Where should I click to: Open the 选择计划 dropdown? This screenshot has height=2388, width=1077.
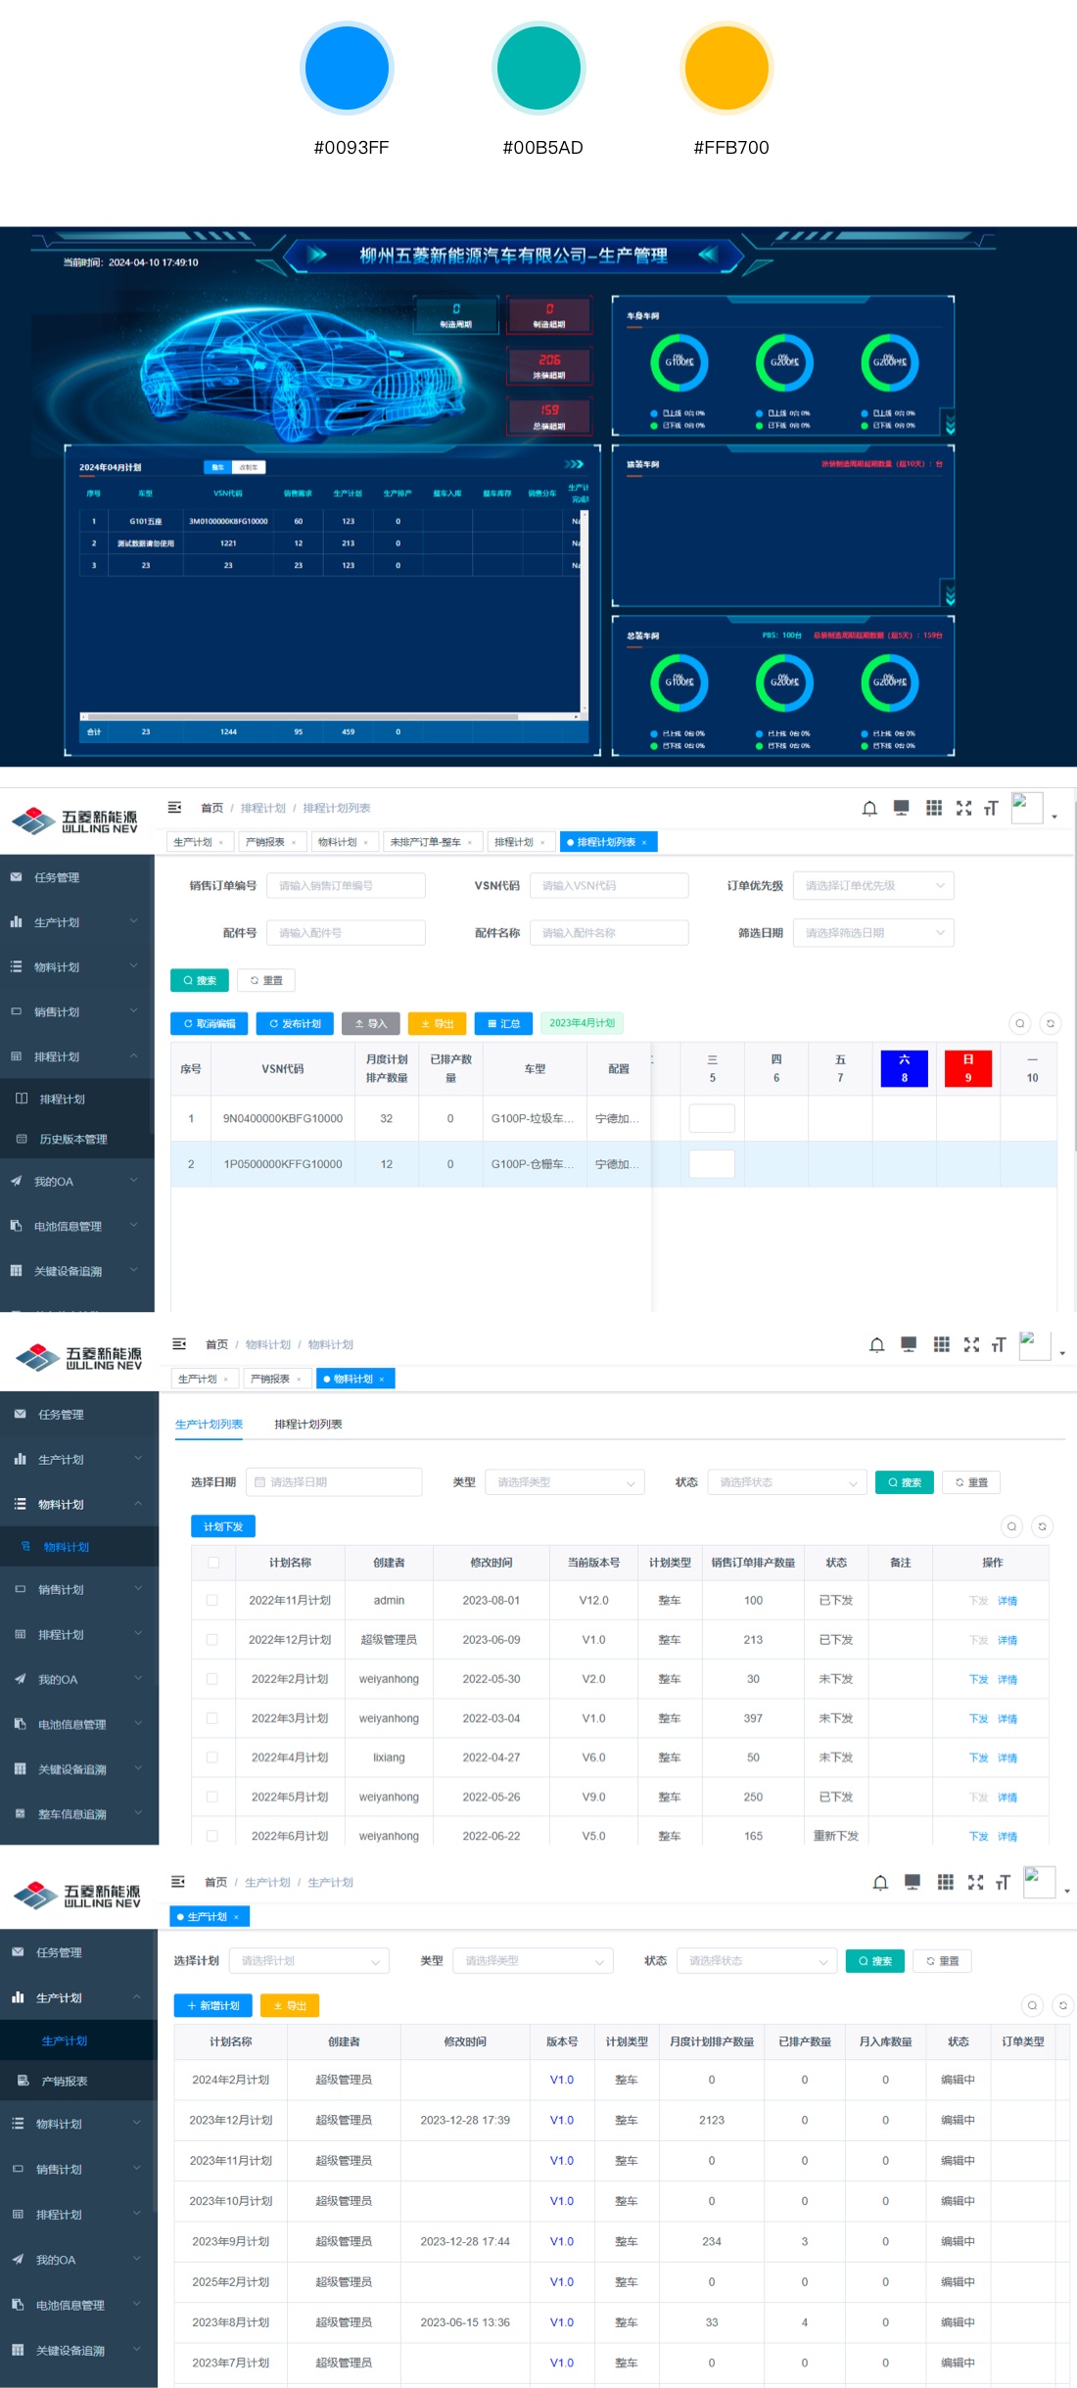point(308,1960)
